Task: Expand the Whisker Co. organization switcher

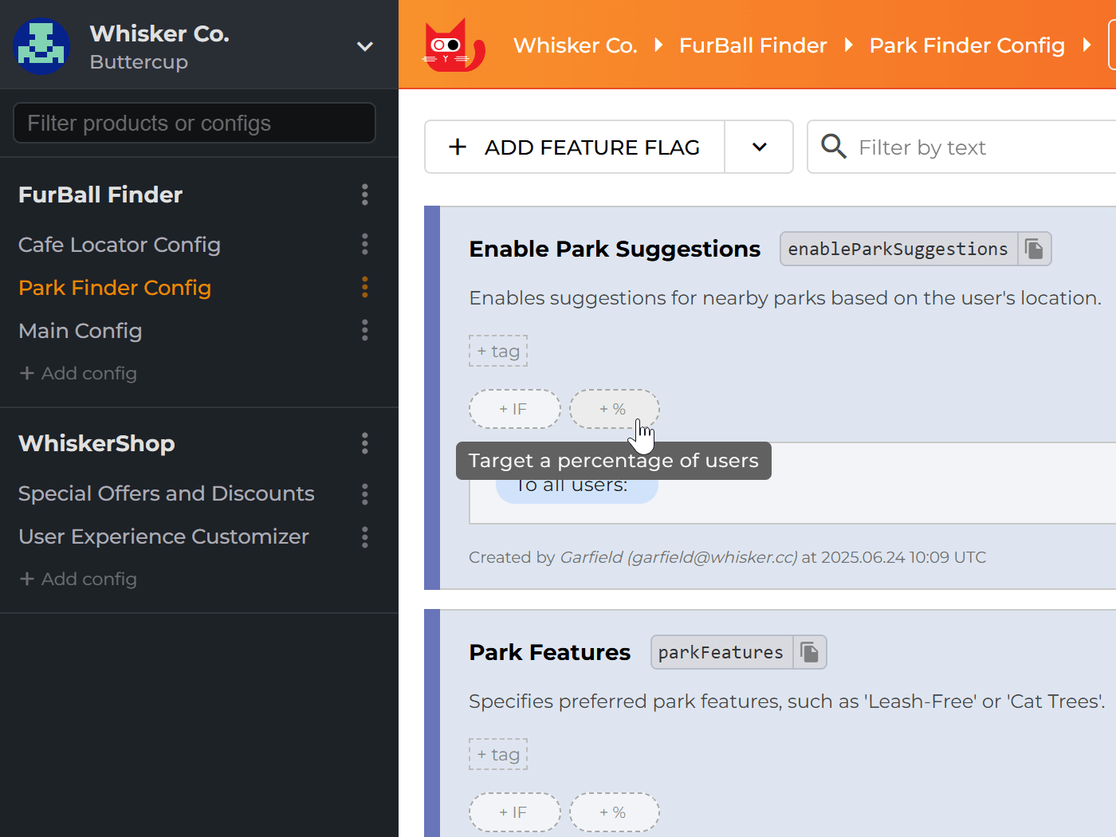Action: (x=364, y=46)
